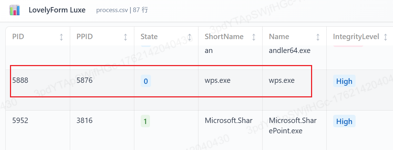Click IntegrityLevel column sort icon
Viewport: 393px width, 150px height.
(x=386, y=37)
